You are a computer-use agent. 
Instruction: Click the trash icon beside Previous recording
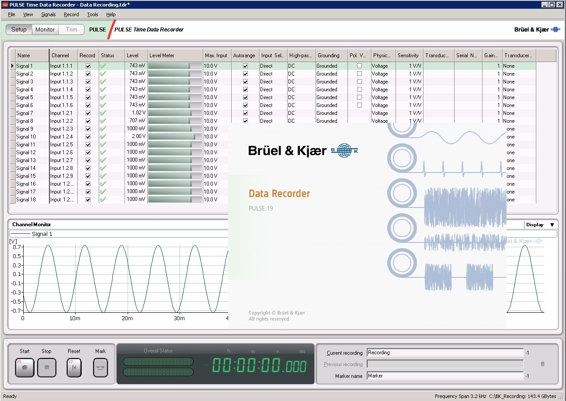[543, 364]
